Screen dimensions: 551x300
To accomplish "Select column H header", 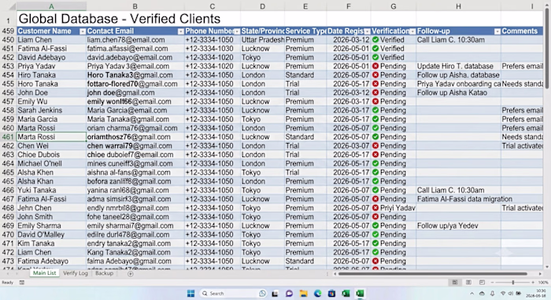I will click(458, 6).
